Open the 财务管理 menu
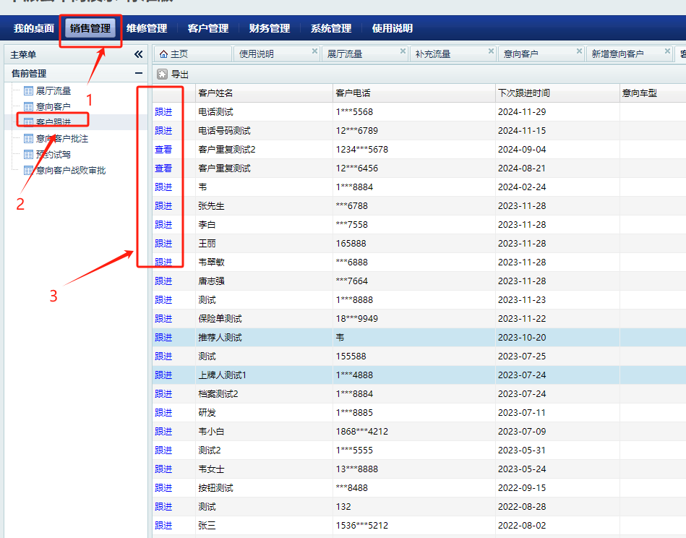Image resolution: width=686 pixels, height=538 pixels. (269, 28)
